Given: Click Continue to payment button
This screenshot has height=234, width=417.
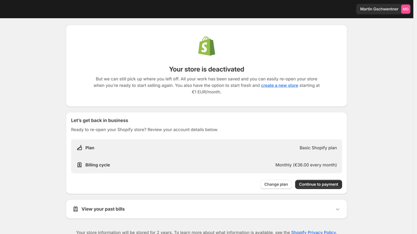Looking at the screenshot, I should [318, 185].
